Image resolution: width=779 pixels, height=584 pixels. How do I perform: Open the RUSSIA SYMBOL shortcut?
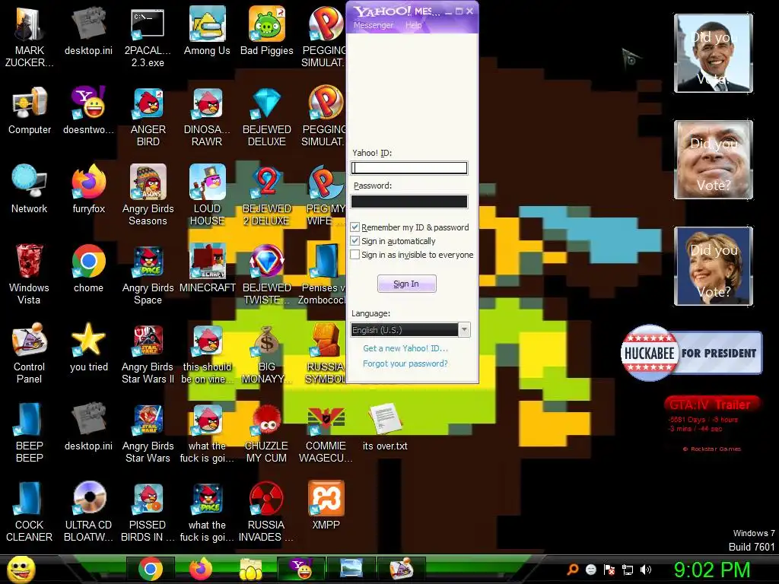pyautogui.click(x=326, y=353)
